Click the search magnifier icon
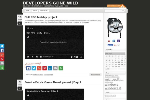 coord(123,11)
